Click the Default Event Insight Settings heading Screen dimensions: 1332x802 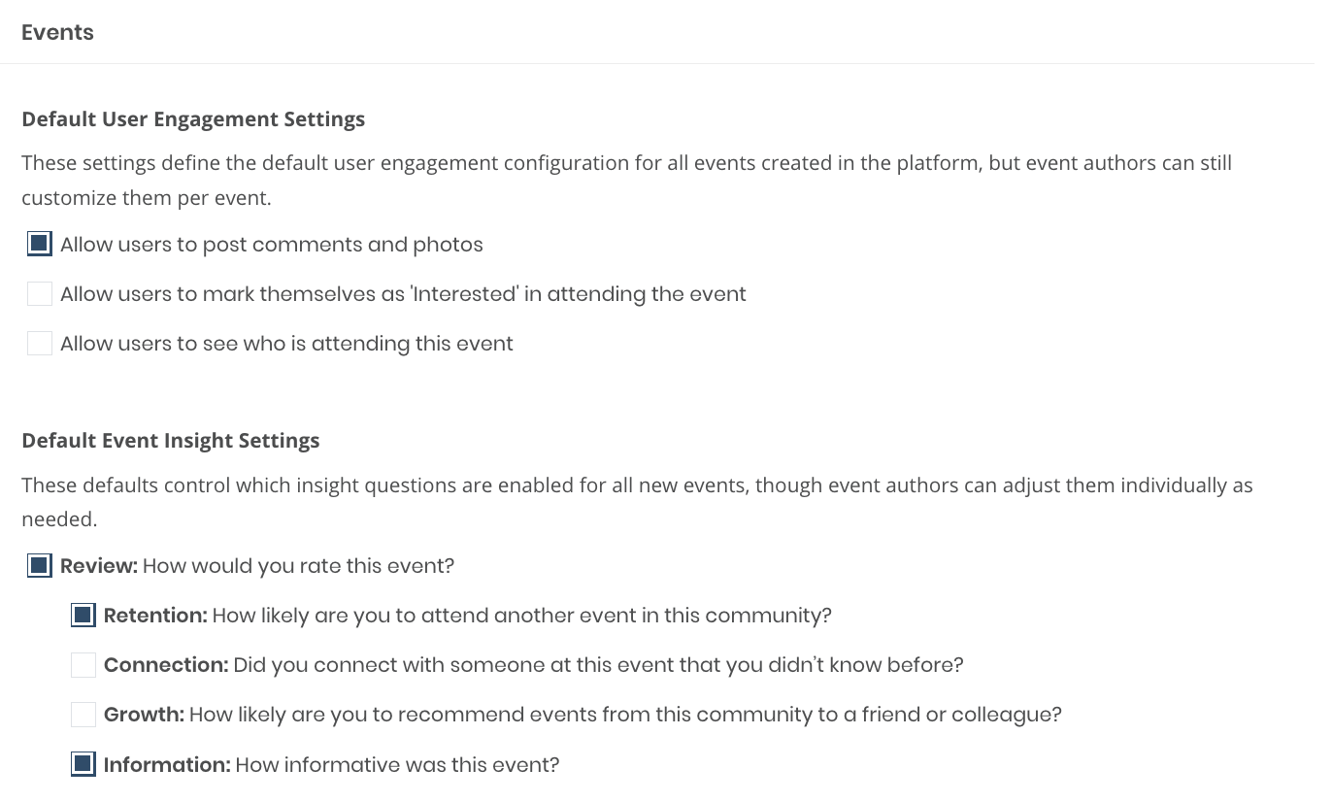point(170,441)
